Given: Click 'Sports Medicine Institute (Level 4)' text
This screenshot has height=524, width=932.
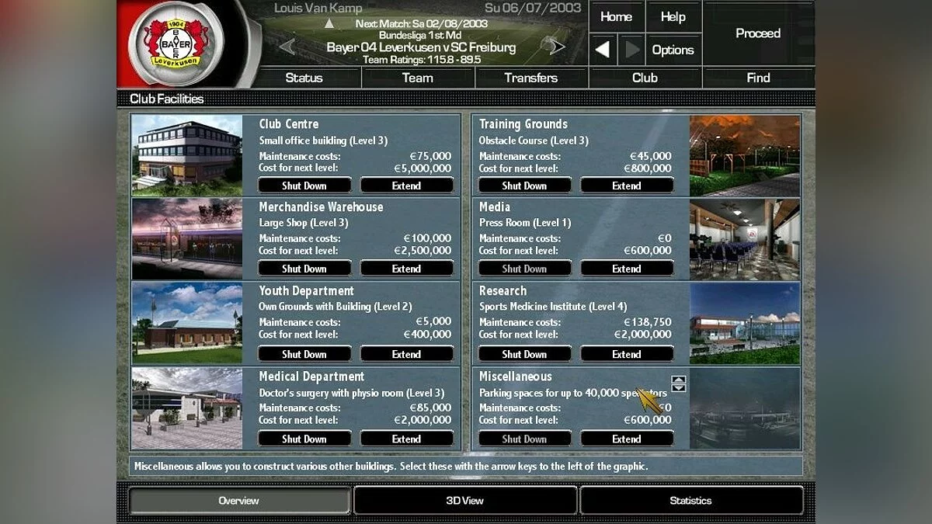Looking at the screenshot, I should pos(553,307).
